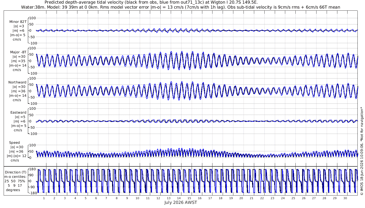Click day 26 on the date axis
365x208 pixels.
(x=303, y=198)
